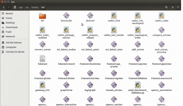The width and height of the screenshot is (183, 106).
Task: Go forward using the forward arrow
Action: point(9,7)
